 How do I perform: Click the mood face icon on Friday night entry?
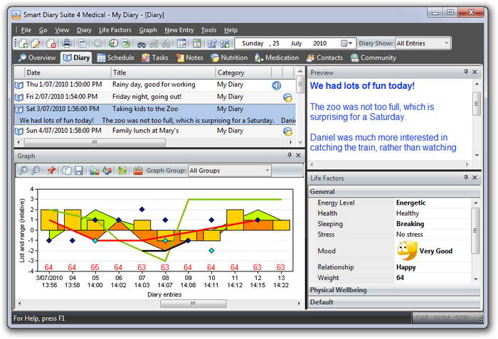pyautogui.click(x=287, y=97)
